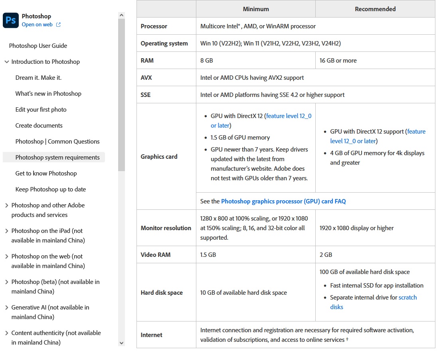This screenshot has width=439, height=351.
Task: Open the Create documents page
Action: [x=39, y=125]
